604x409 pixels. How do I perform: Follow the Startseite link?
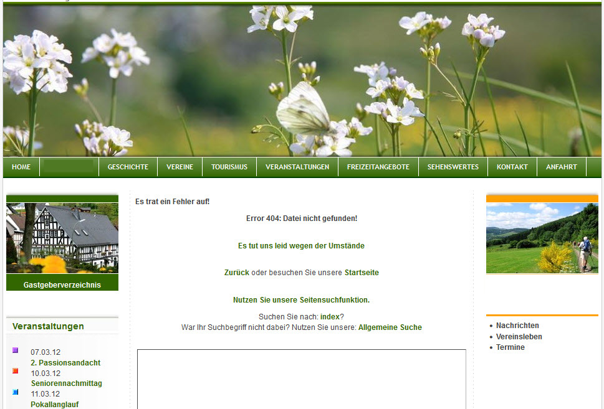[x=362, y=273]
